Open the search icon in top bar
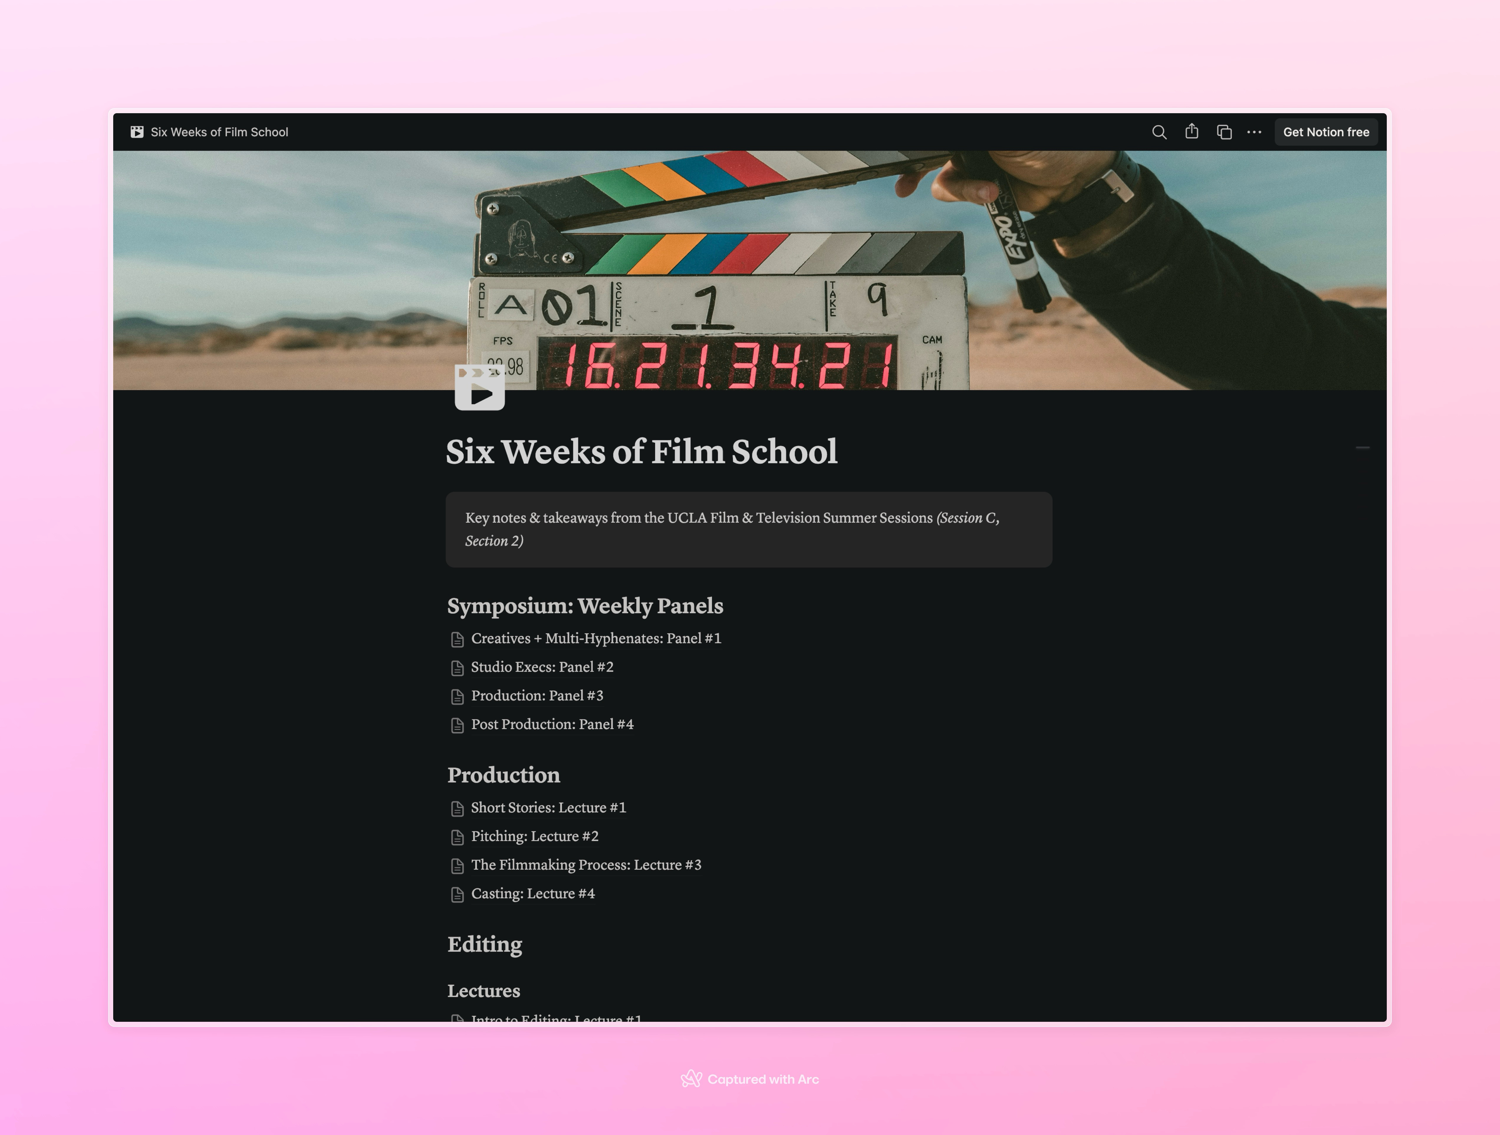Image resolution: width=1500 pixels, height=1135 pixels. point(1159,132)
